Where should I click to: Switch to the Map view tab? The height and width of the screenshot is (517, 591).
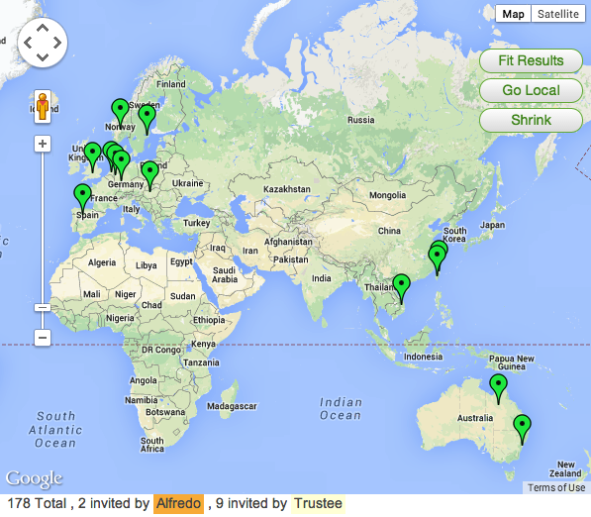(514, 14)
